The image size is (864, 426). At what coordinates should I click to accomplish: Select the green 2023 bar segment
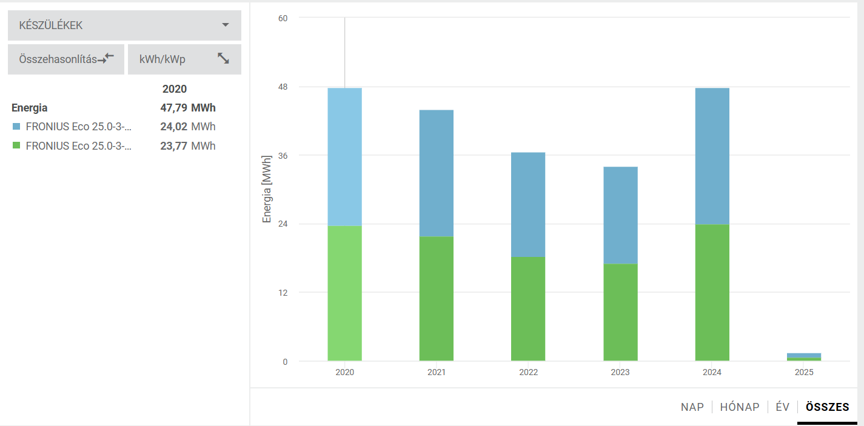point(620,312)
